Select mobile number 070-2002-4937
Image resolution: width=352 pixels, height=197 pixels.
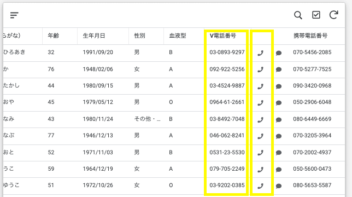click(x=312, y=152)
